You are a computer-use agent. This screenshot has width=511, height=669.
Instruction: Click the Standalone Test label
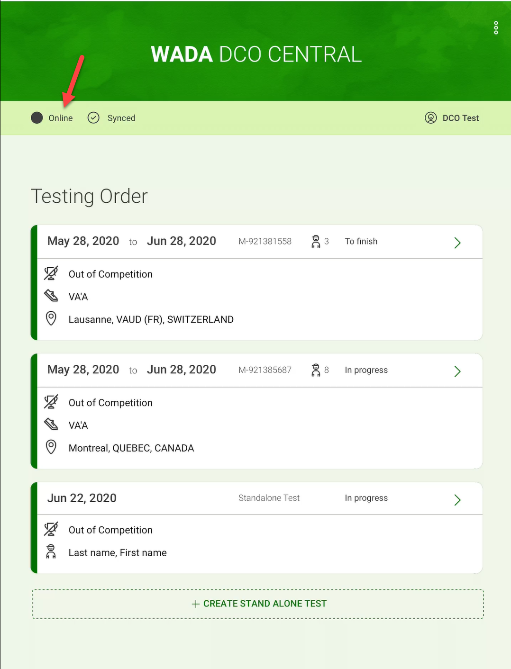pyautogui.click(x=269, y=498)
